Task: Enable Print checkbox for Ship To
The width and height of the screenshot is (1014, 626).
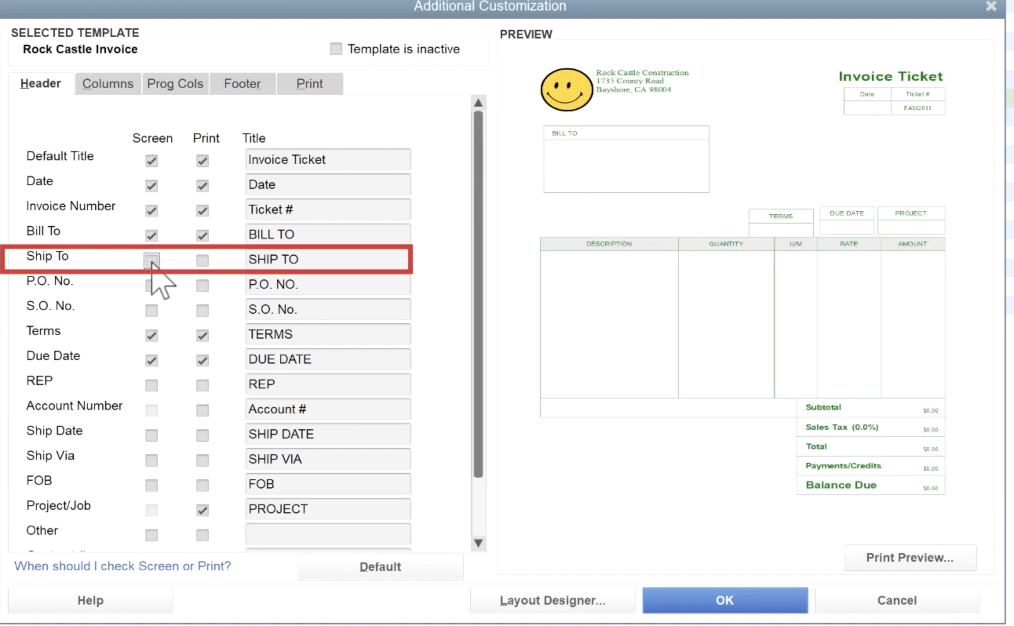Action: point(202,260)
